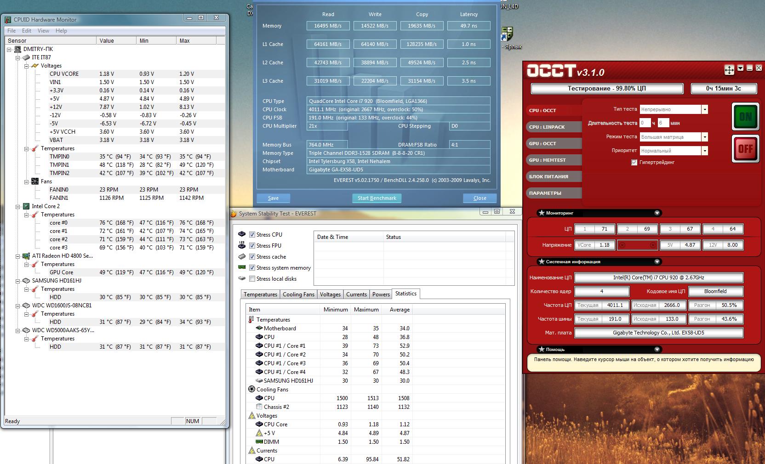Open the View menu in Hardware Monitor
765x464 pixels.
point(43,31)
